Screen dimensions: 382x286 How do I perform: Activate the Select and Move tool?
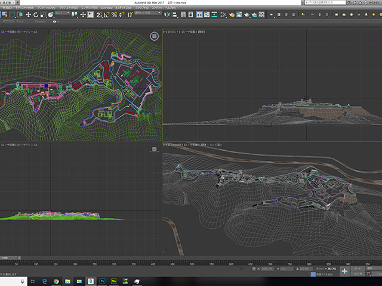click(28, 15)
